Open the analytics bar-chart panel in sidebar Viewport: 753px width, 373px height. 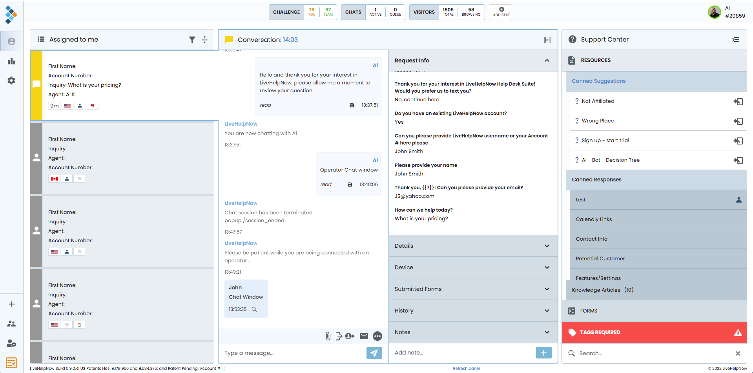[11, 61]
